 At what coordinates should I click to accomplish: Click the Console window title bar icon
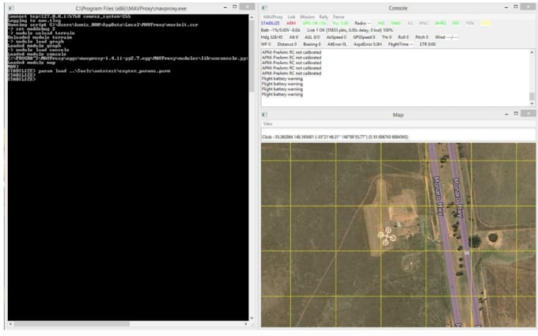(264, 8)
